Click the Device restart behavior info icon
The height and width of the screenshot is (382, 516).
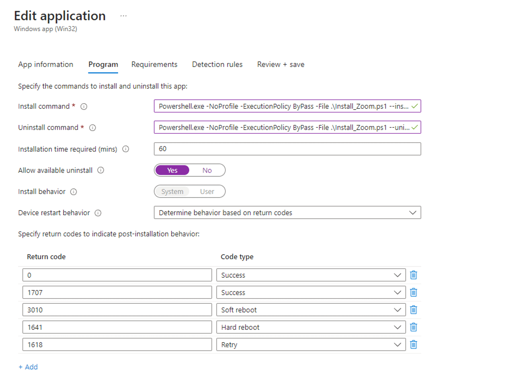pyautogui.click(x=98, y=213)
